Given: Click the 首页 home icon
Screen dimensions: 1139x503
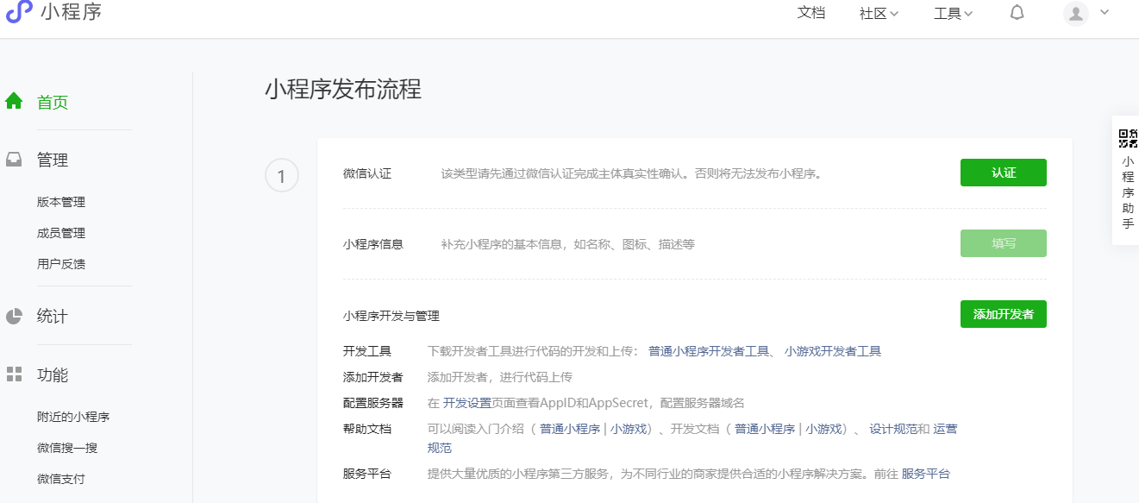Looking at the screenshot, I should (x=14, y=102).
